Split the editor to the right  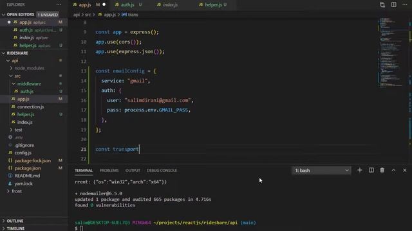tap(393, 4)
